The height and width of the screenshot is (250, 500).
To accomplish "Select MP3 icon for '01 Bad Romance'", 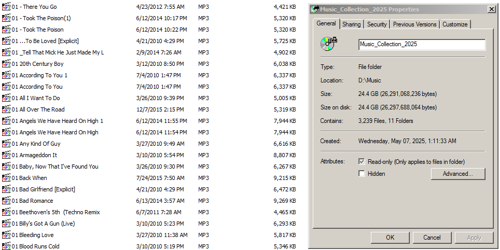I will pos(6,201).
